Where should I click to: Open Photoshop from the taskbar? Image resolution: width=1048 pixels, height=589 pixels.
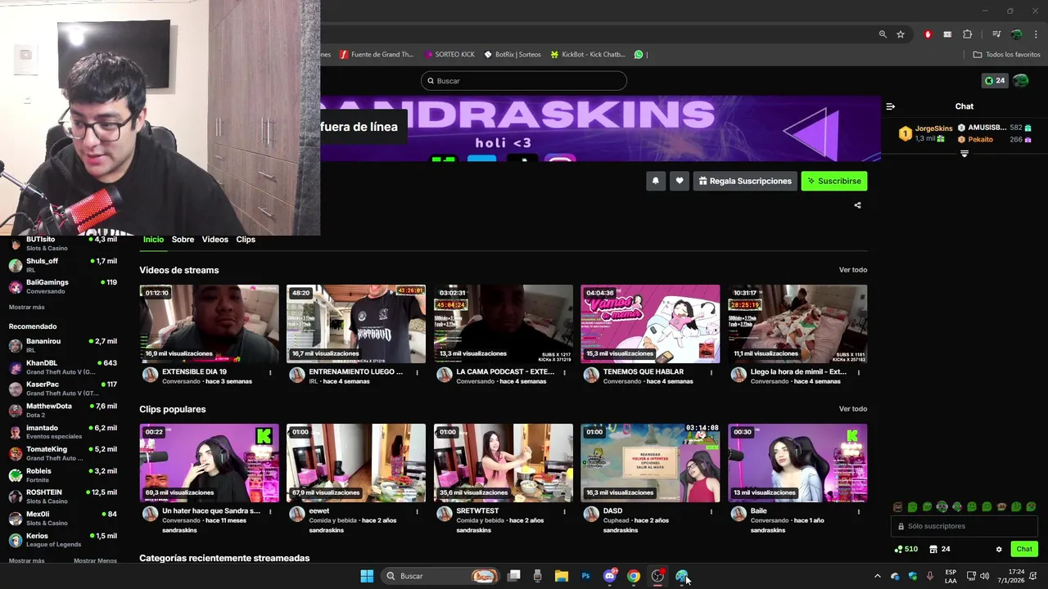585,576
